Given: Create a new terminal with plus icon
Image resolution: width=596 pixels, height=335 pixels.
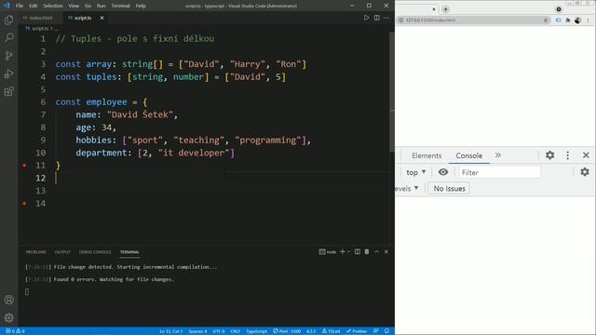Looking at the screenshot, I should click(342, 252).
